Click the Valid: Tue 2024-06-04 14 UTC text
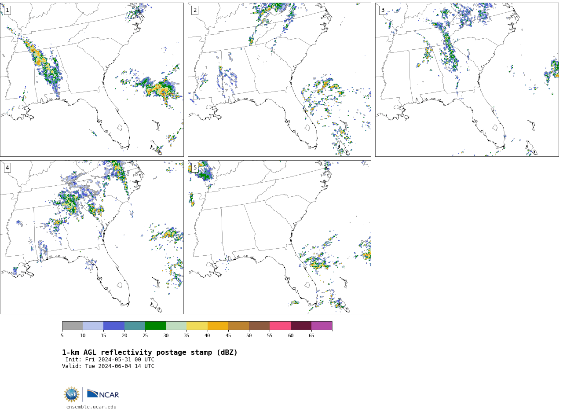The width and height of the screenshot is (563, 412). click(x=108, y=366)
